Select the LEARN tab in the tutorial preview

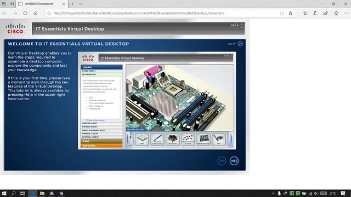[x=101, y=67]
